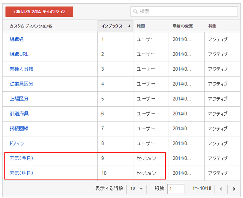Click アクティブ status in ドメイン row
Screen dimensions: 243x198
coord(218,143)
